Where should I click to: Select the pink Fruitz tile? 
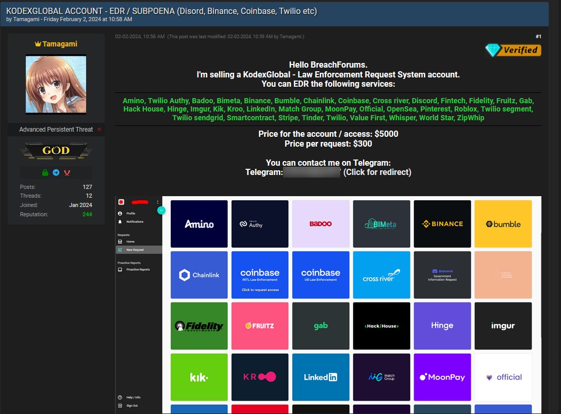(x=260, y=326)
